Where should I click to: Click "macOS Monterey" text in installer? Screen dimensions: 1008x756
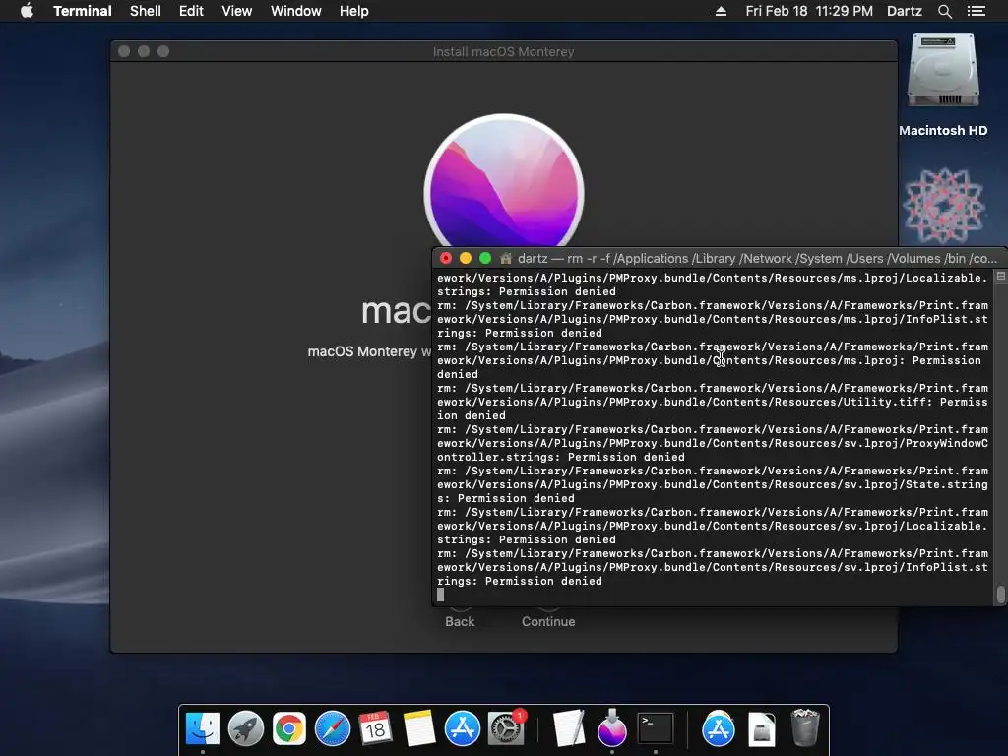pos(362,351)
